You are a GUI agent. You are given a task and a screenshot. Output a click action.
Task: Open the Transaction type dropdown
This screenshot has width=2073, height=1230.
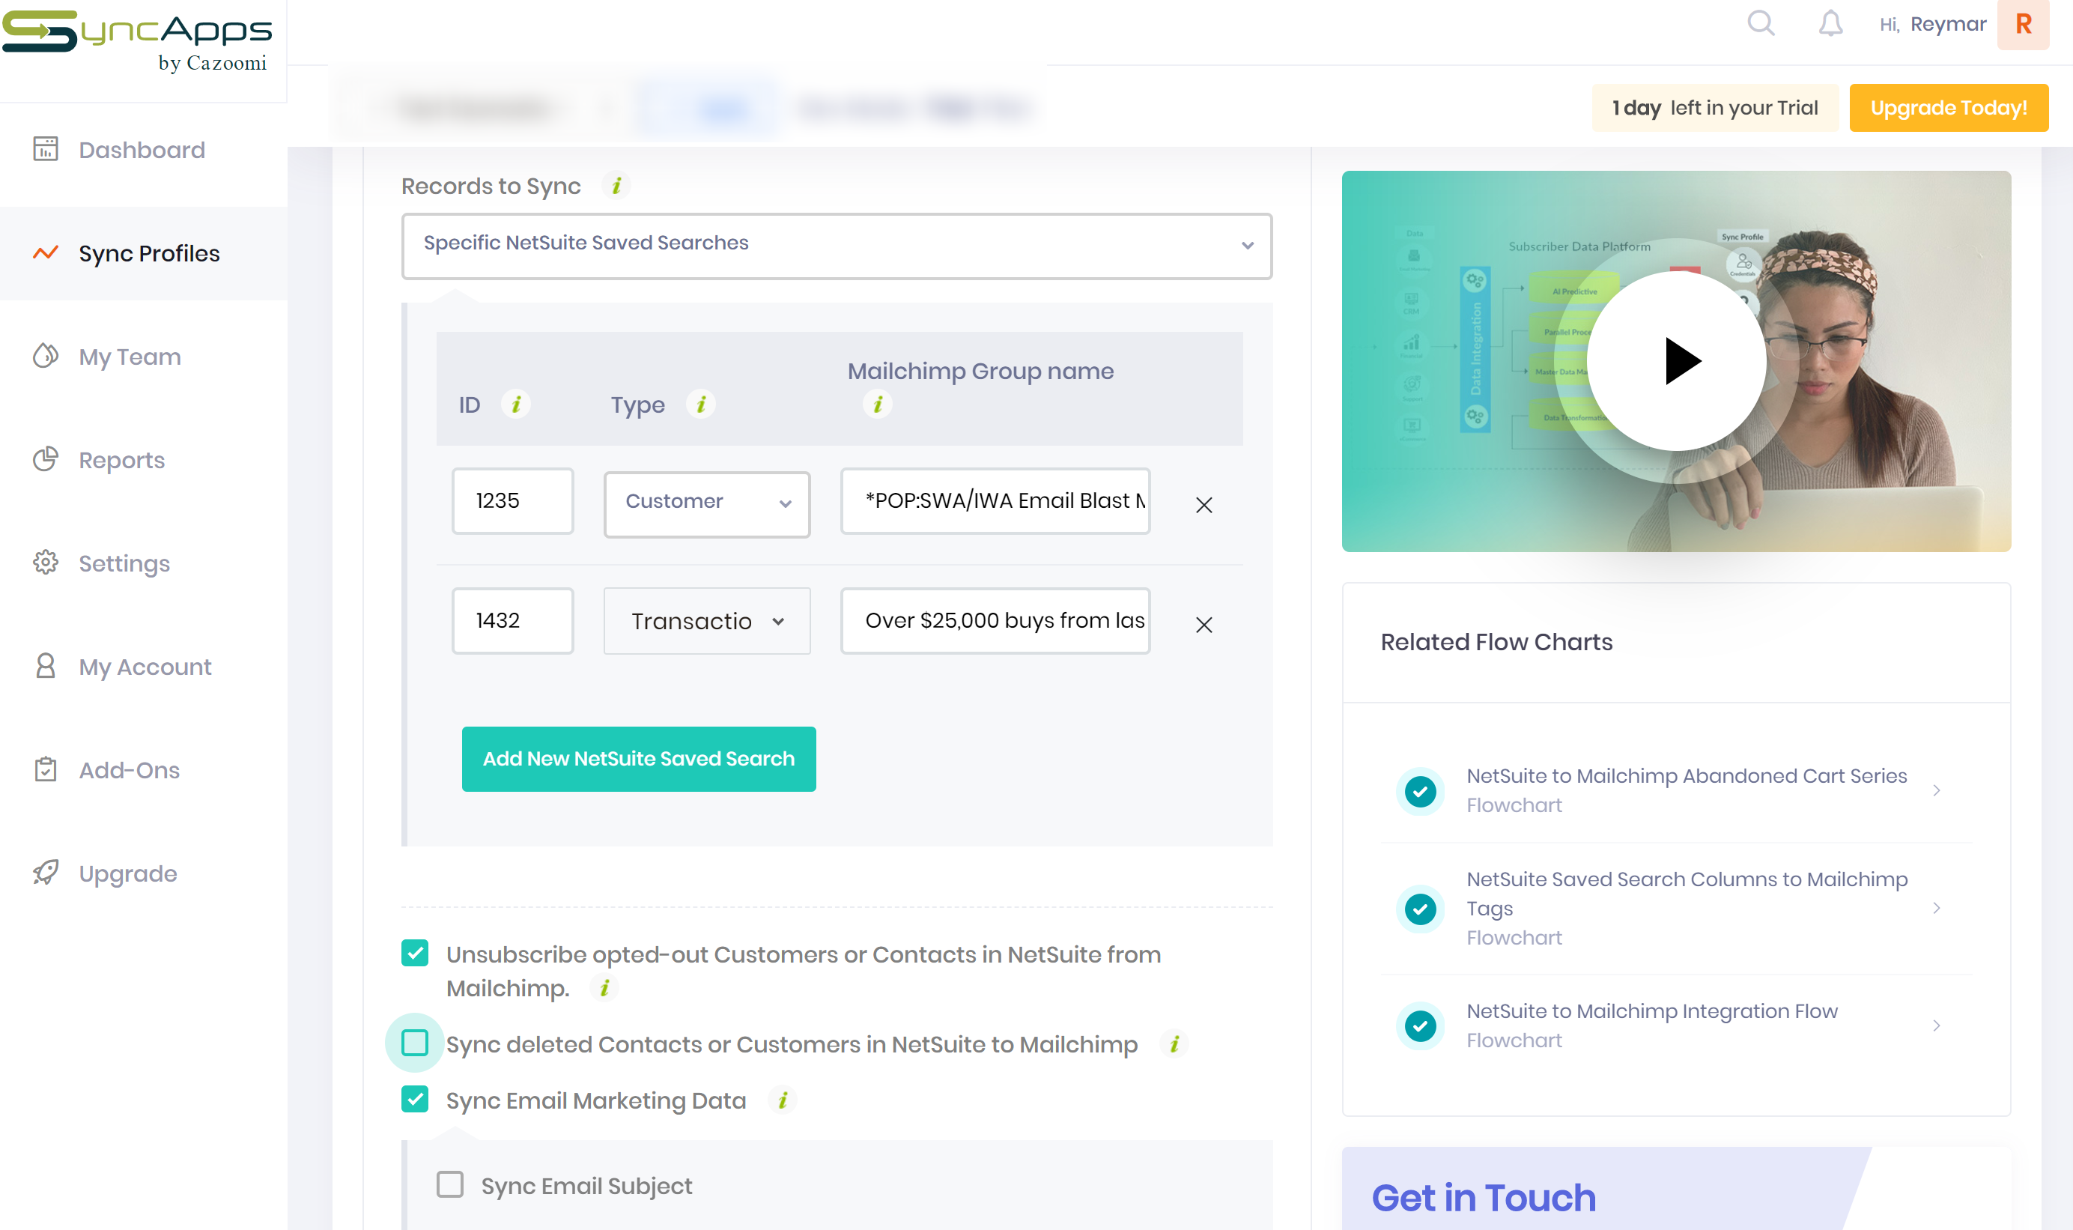tap(706, 621)
